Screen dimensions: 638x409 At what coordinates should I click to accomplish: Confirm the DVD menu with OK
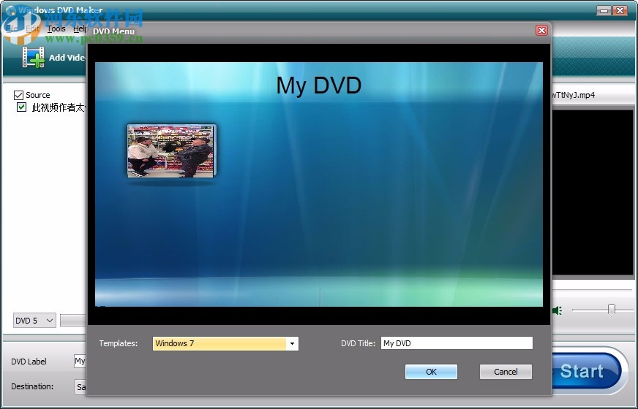(431, 372)
